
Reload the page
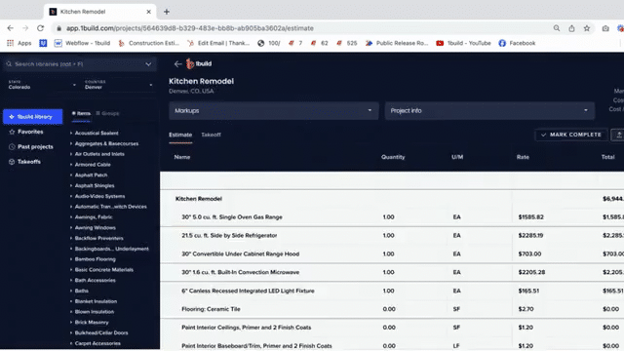[40, 28]
